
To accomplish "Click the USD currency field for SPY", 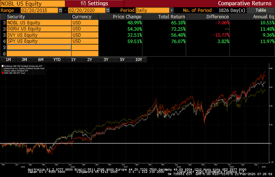I will tap(85, 41).
